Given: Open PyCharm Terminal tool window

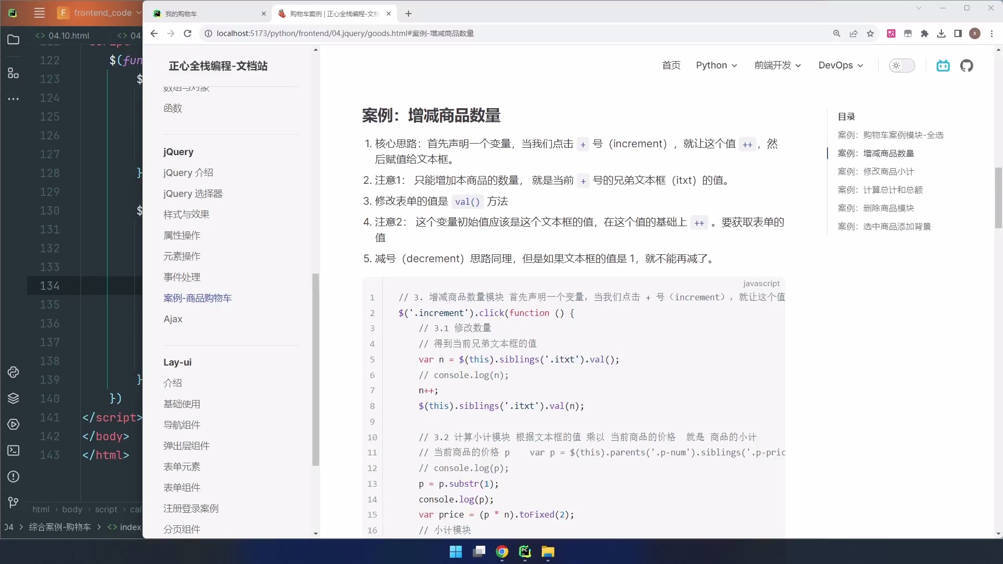Looking at the screenshot, I should (14, 451).
